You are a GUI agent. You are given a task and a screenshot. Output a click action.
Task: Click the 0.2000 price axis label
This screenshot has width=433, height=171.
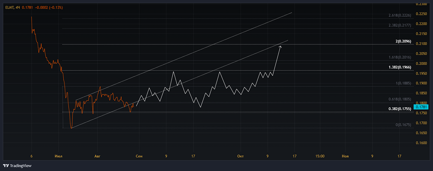coord(421,63)
